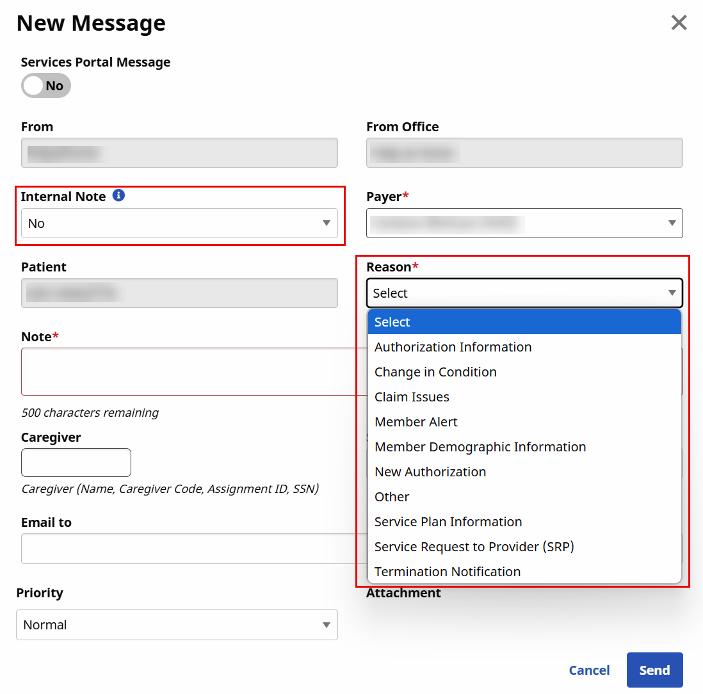Expand the Payer dropdown
Viewport: 703px width, 694px height.
coord(524,223)
